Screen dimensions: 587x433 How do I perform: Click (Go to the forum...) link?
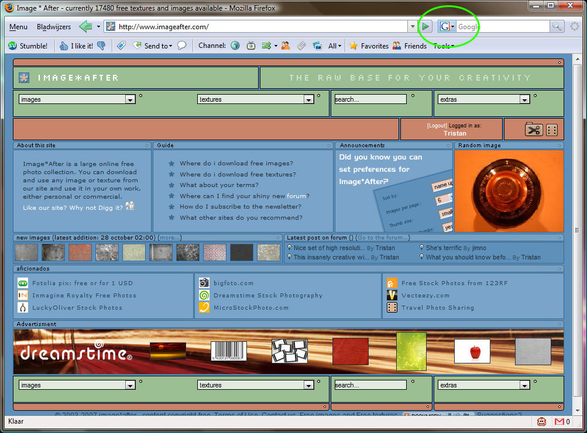coord(382,237)
